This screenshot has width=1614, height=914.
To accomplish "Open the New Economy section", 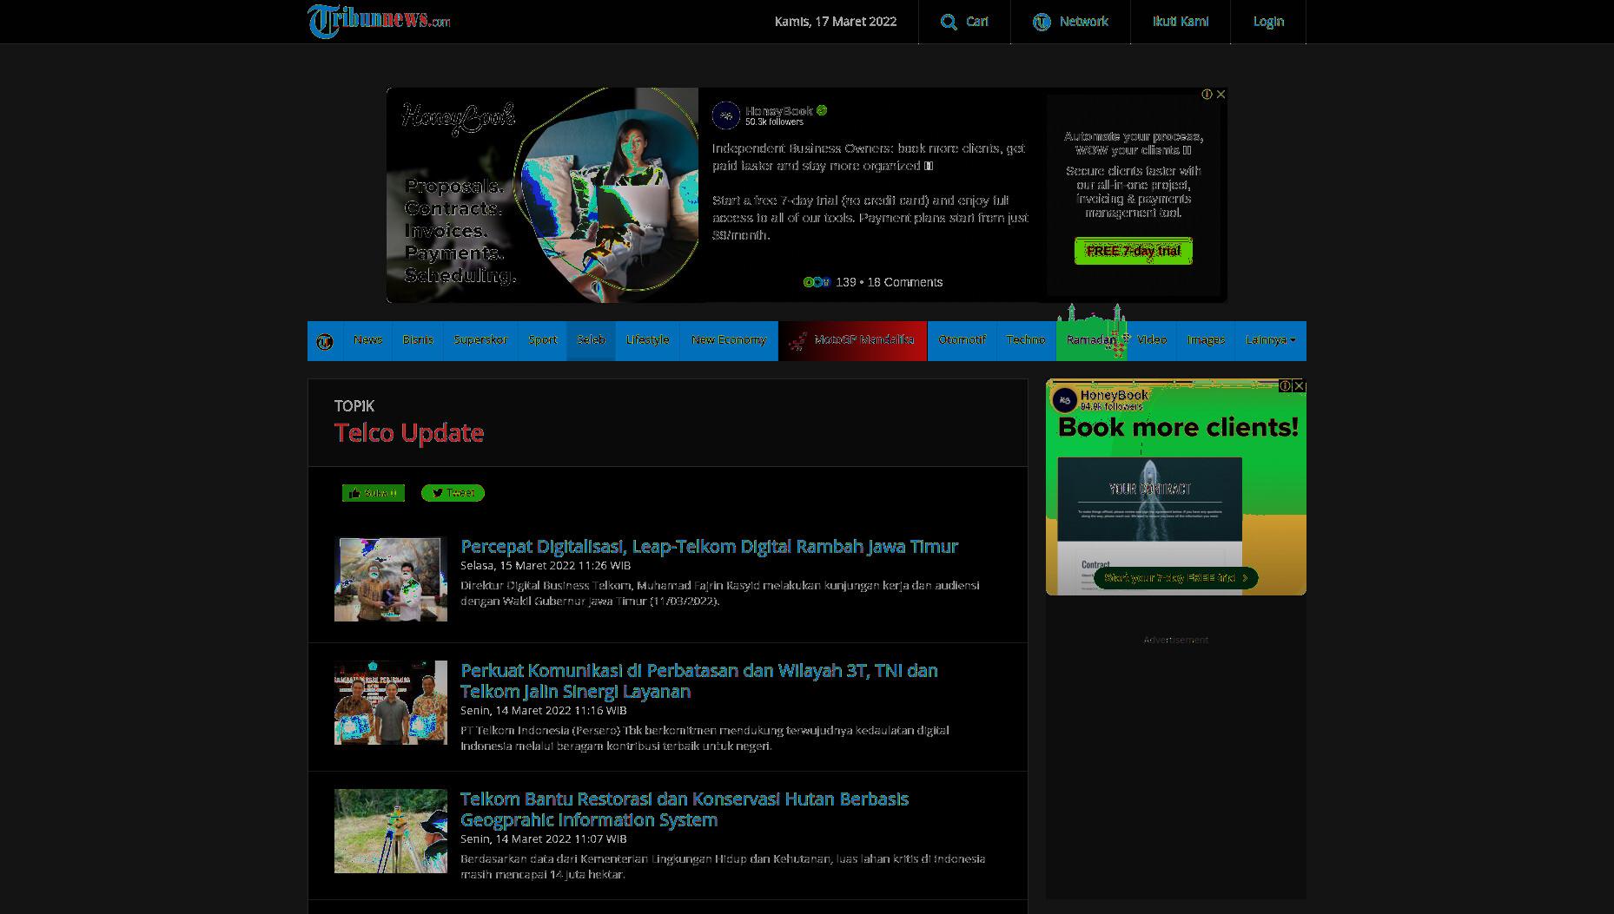I will point(729,339).
